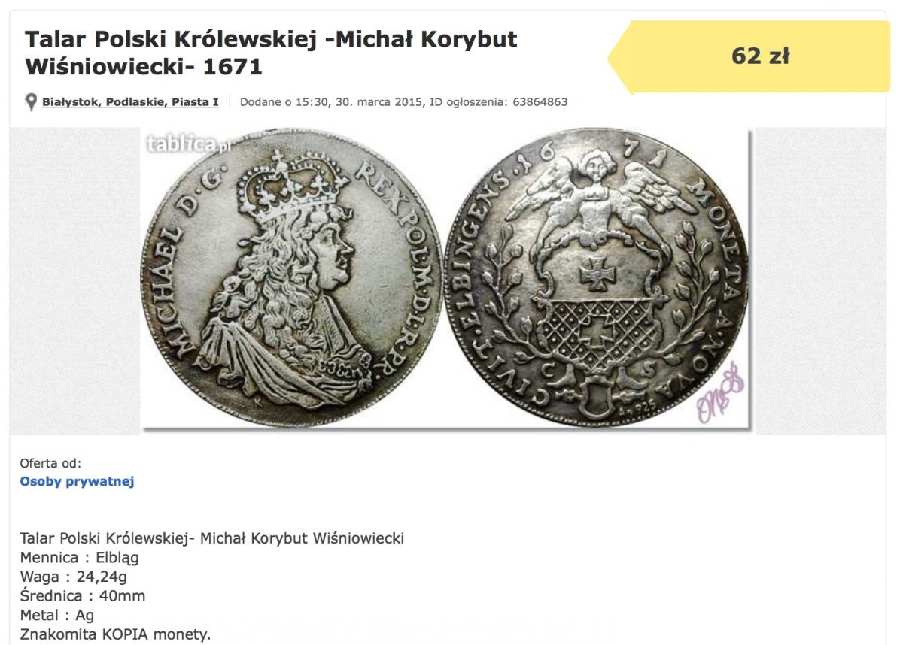Viewport: 903px width, 645px height.
Task: Click the first description line mentioning Michał Korybut Wiśniowiecki
Action: 212,538
